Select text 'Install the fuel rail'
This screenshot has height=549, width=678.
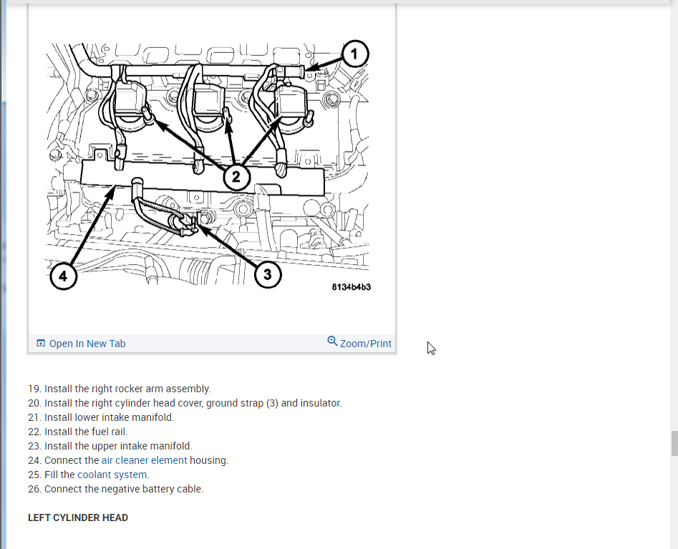click(86, 432)
